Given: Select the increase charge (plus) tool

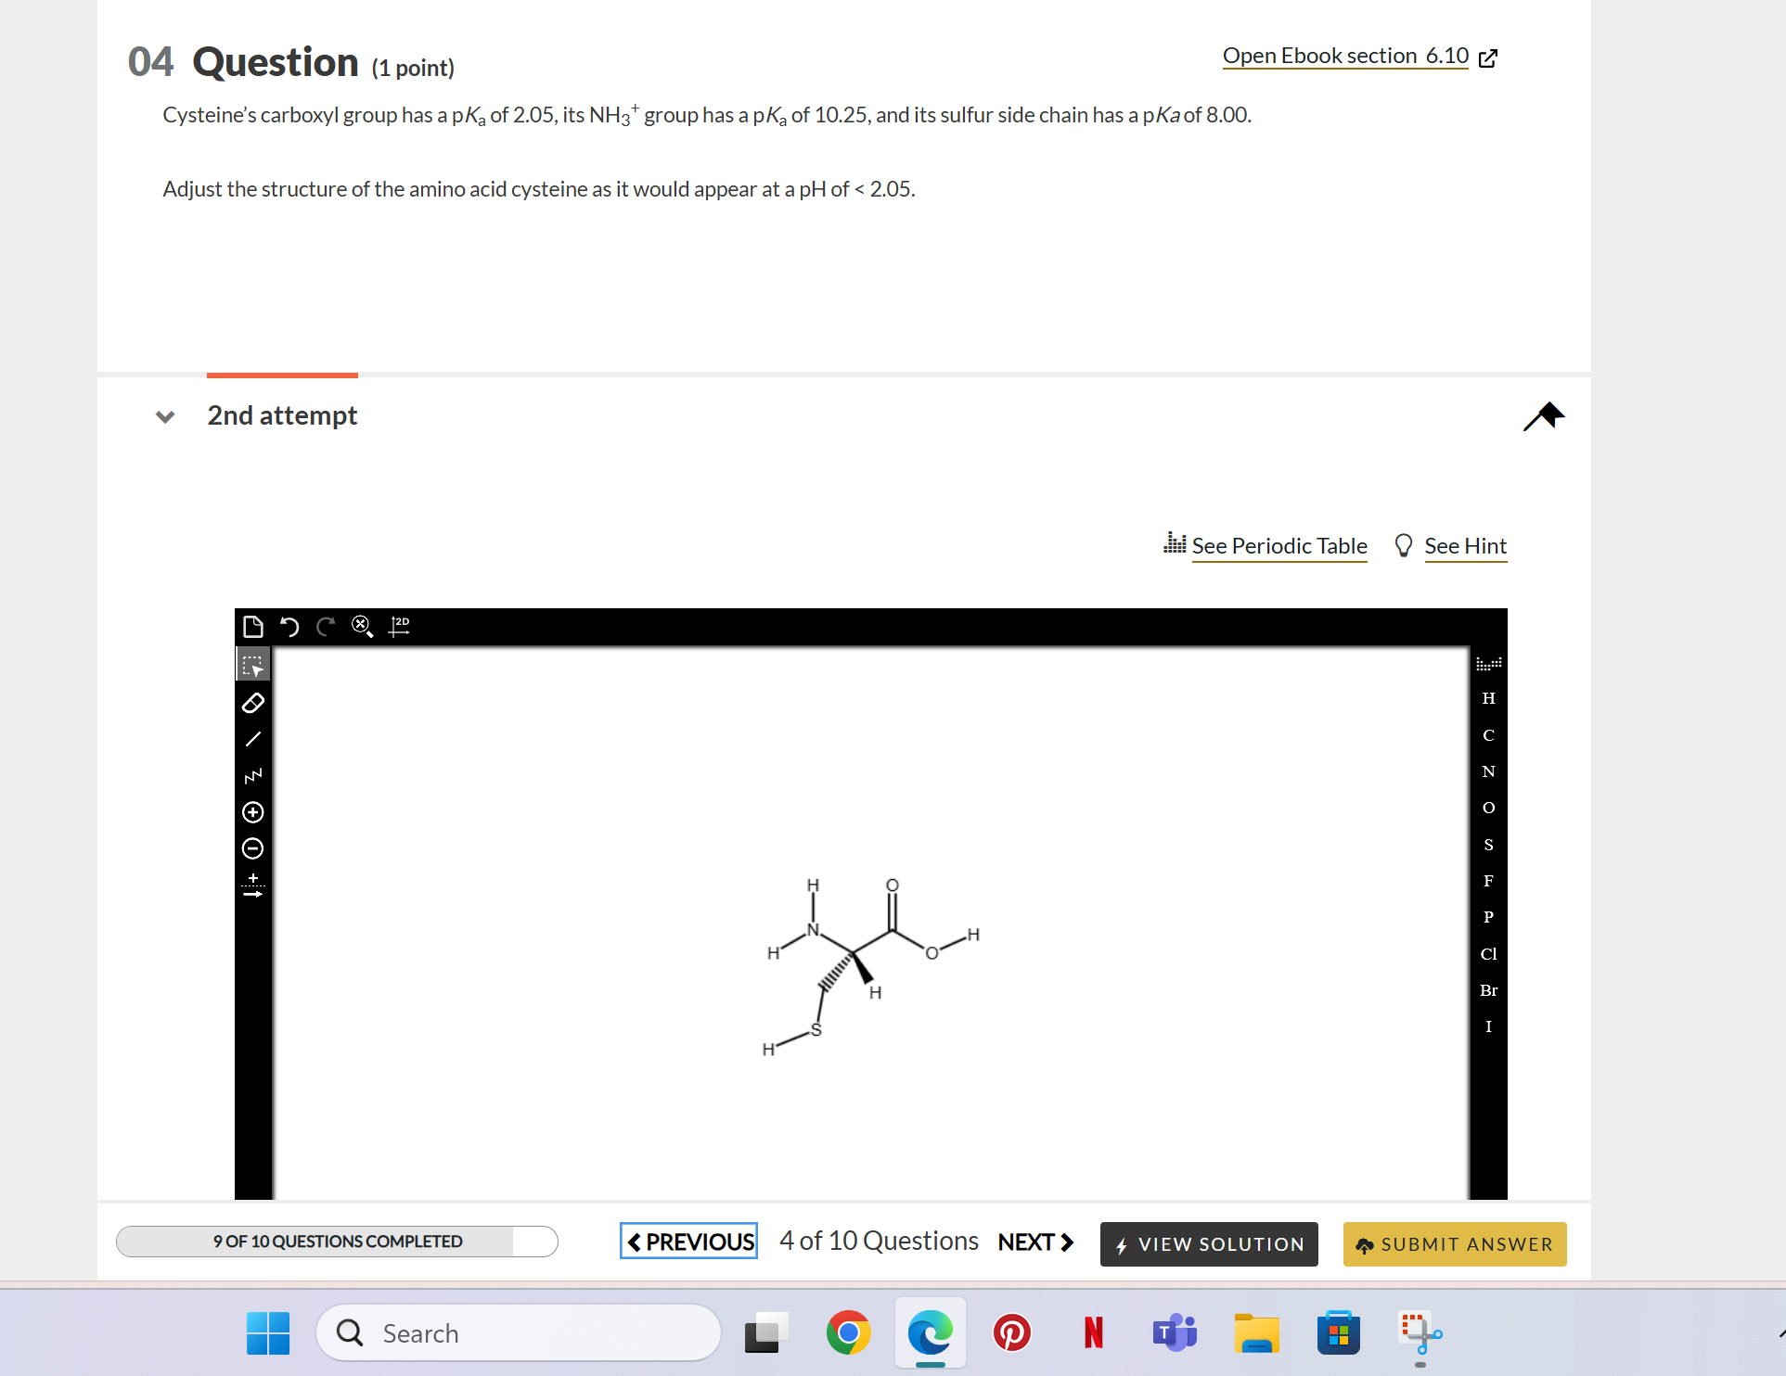Looking at the screenshot, I should pos(252,812).
